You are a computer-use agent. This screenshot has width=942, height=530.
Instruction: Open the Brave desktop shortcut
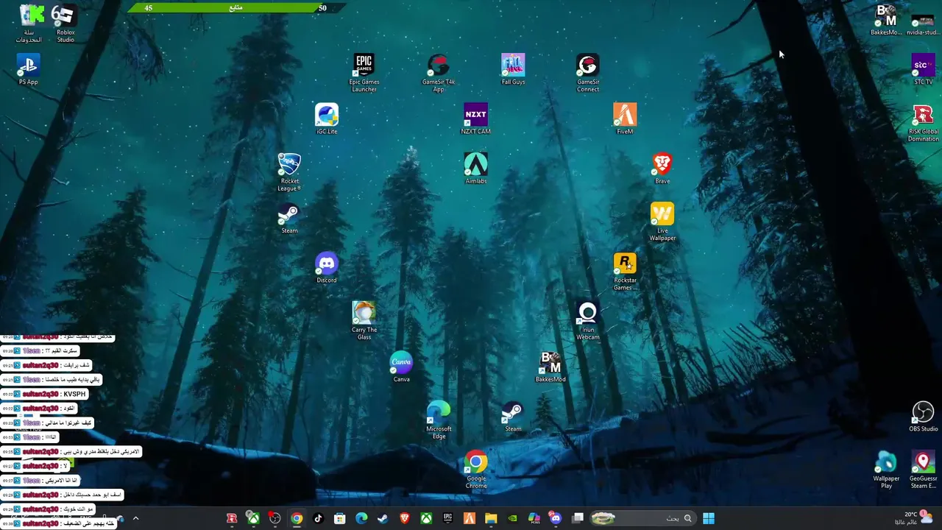(662, 169)
